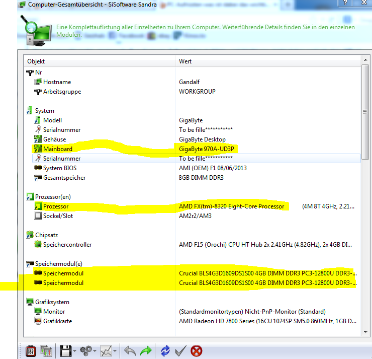The width and height of the screenshot is (372, 359).
Task: Click the Arbeitsgruppe network icon
Action: tap(38, 92)
